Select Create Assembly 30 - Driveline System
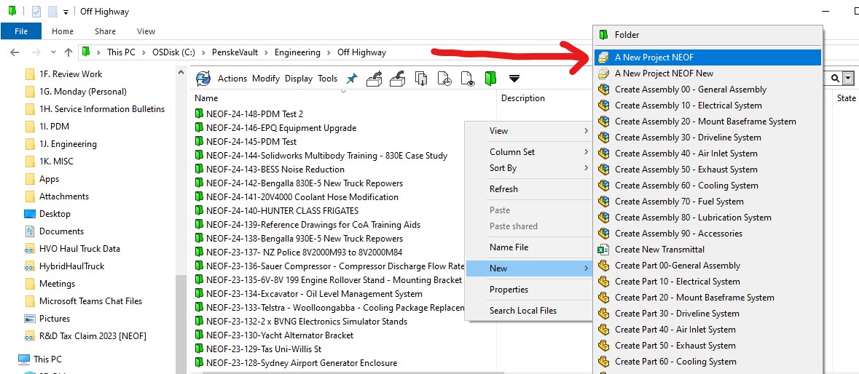 pos(707,138)
